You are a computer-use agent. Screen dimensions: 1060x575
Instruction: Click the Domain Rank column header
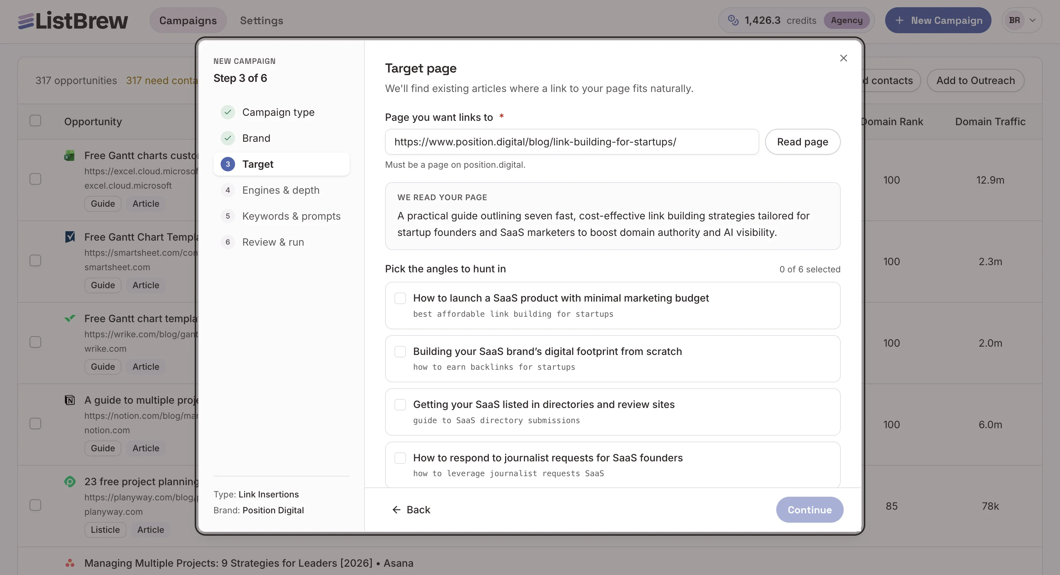892,122
